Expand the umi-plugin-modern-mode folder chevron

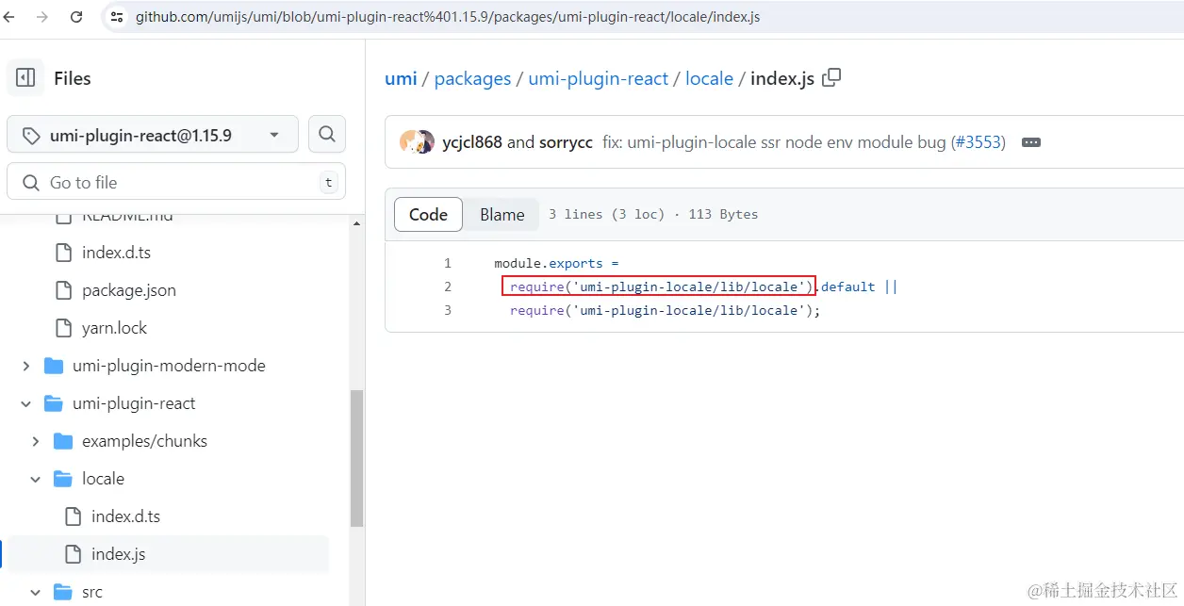(25, 366)
